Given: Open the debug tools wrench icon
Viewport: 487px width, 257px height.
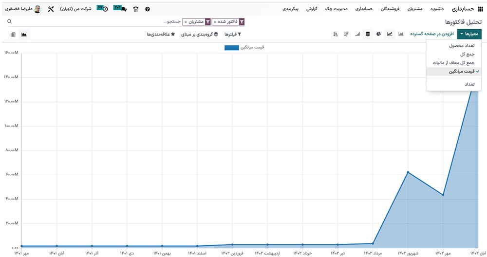Looking at the screenshot, I should click(x=51, y=9).
